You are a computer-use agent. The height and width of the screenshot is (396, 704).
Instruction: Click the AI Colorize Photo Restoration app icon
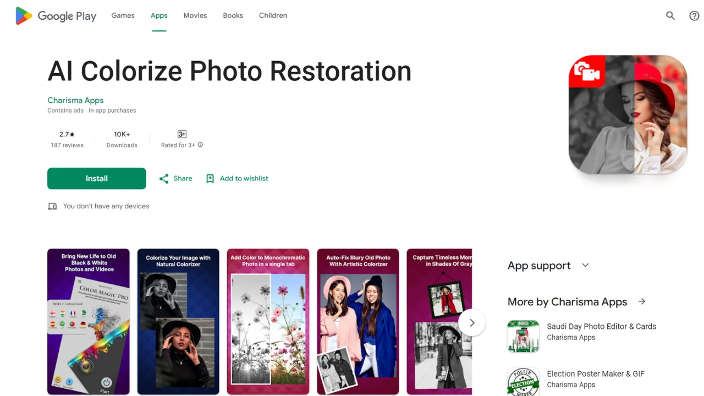627,114
